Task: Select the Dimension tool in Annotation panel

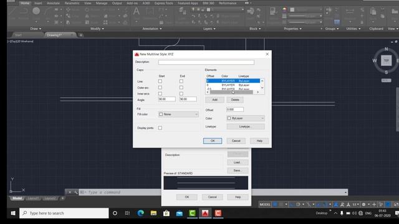Action: point(150,11)
